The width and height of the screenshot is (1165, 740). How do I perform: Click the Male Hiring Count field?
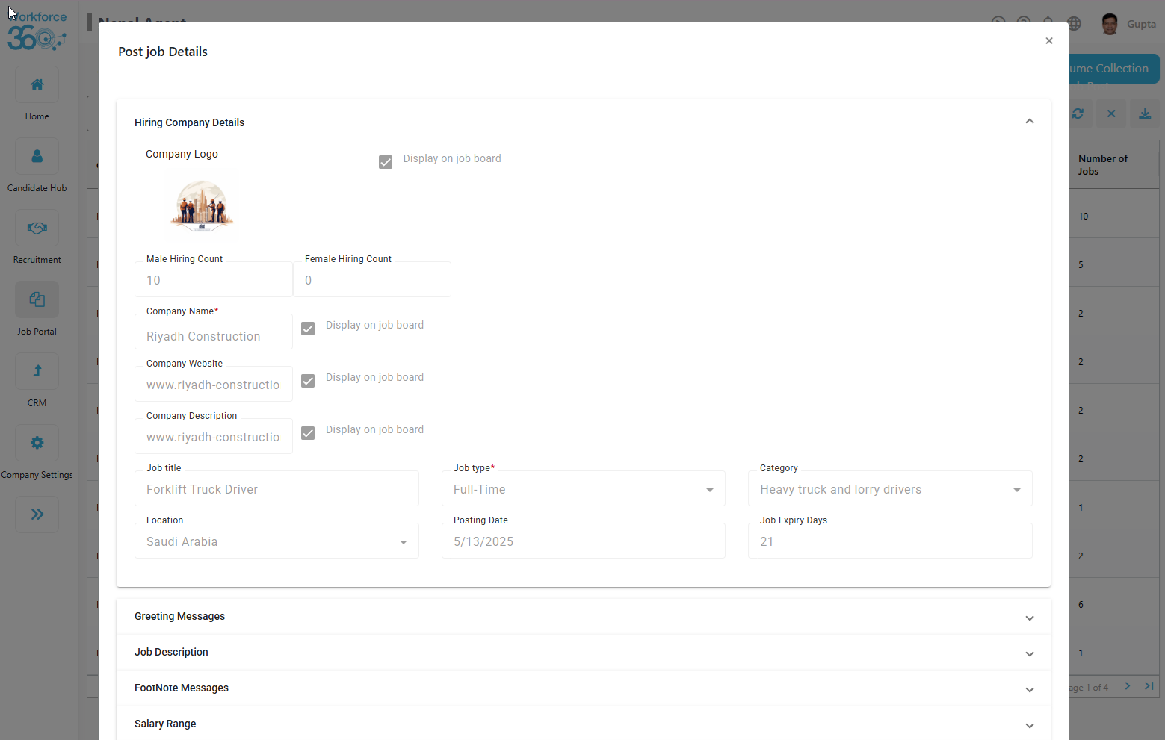[213, 280]
